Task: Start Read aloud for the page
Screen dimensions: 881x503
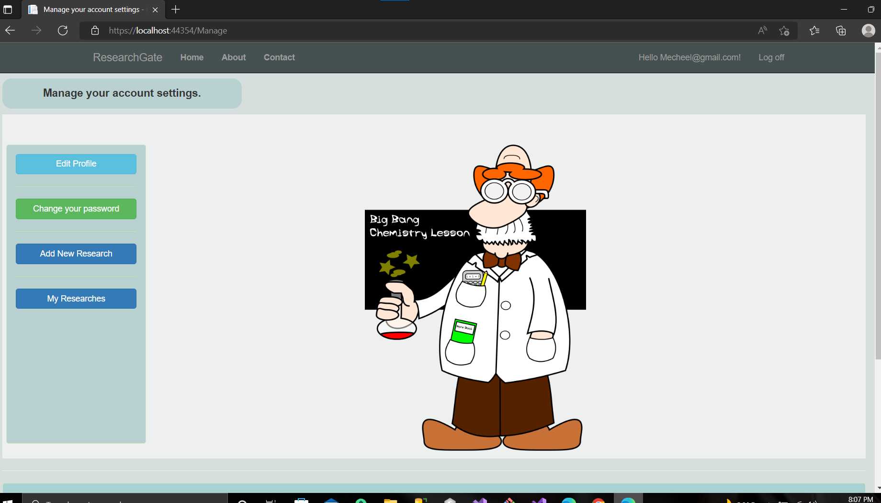Action: (x=762, y=30)
